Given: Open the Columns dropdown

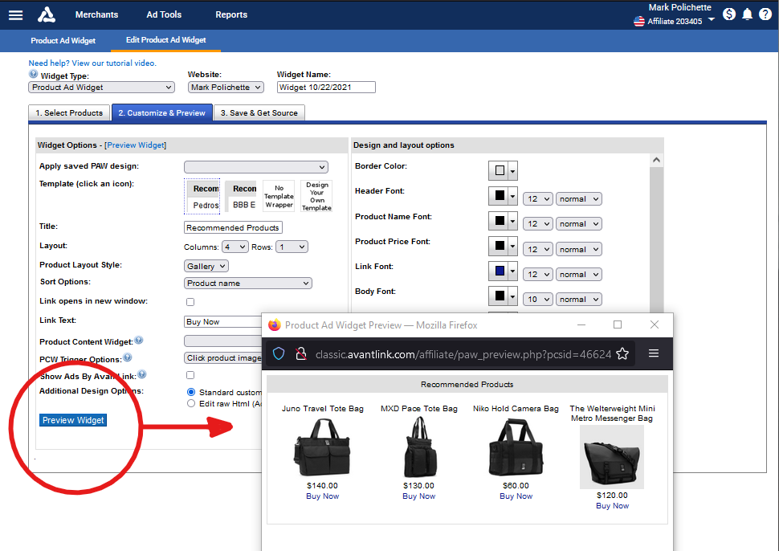Looking at the screenshot, I should point(235,247).
